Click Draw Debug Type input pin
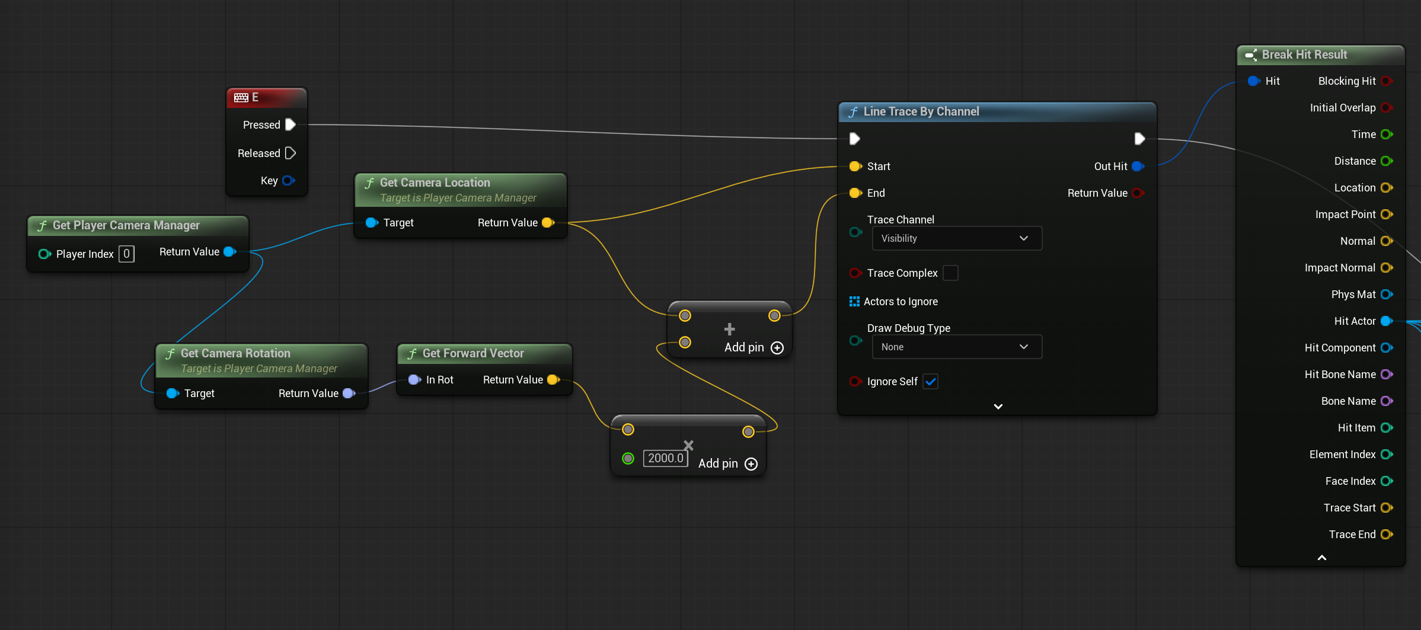Screen dimensions: 1421x630 click(855, 340)
